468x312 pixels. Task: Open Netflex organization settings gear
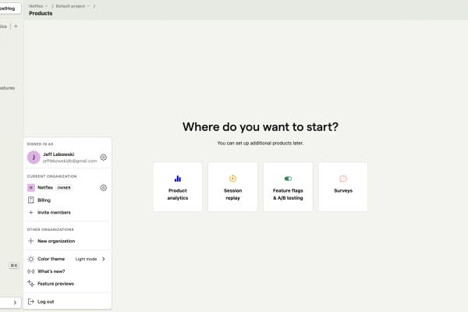103,188
